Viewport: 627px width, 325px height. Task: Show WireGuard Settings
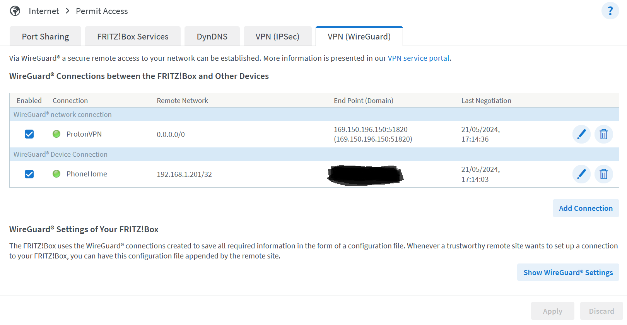pyautogui.click(x=568, y=272)
